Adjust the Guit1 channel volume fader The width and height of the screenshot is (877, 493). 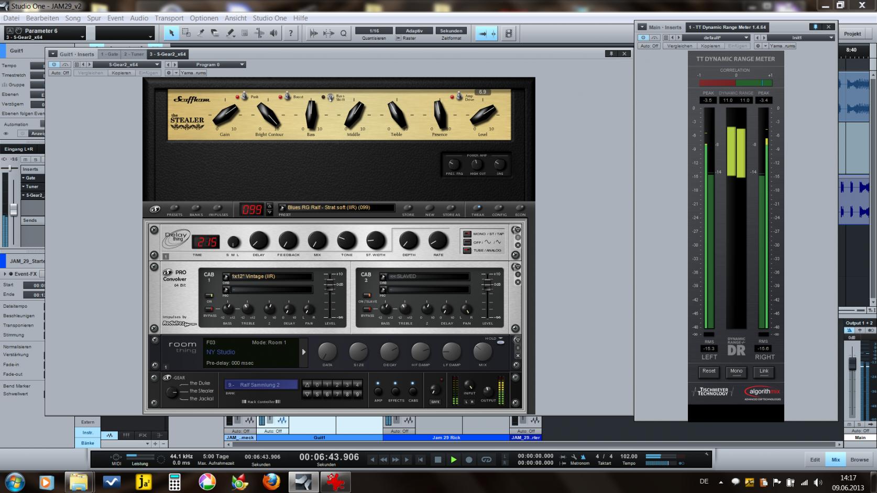pyautogui.click(x=14, y=209)
